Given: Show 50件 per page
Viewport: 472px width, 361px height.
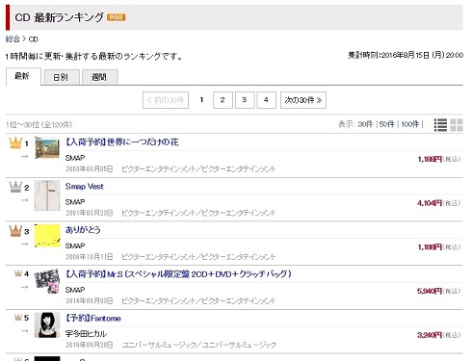Looking at the screenshot, I should 386,124.
